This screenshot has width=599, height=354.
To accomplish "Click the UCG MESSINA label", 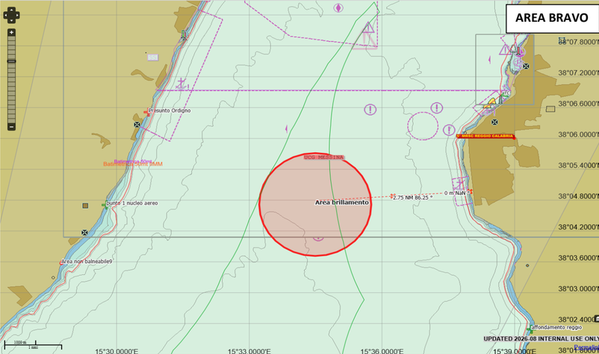I will [324, 157].
